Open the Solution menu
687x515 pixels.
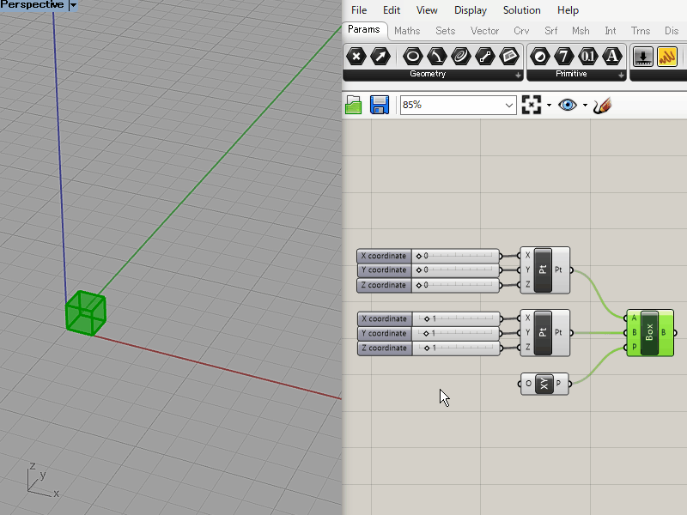pyautogui.click(x=521, y=10)
